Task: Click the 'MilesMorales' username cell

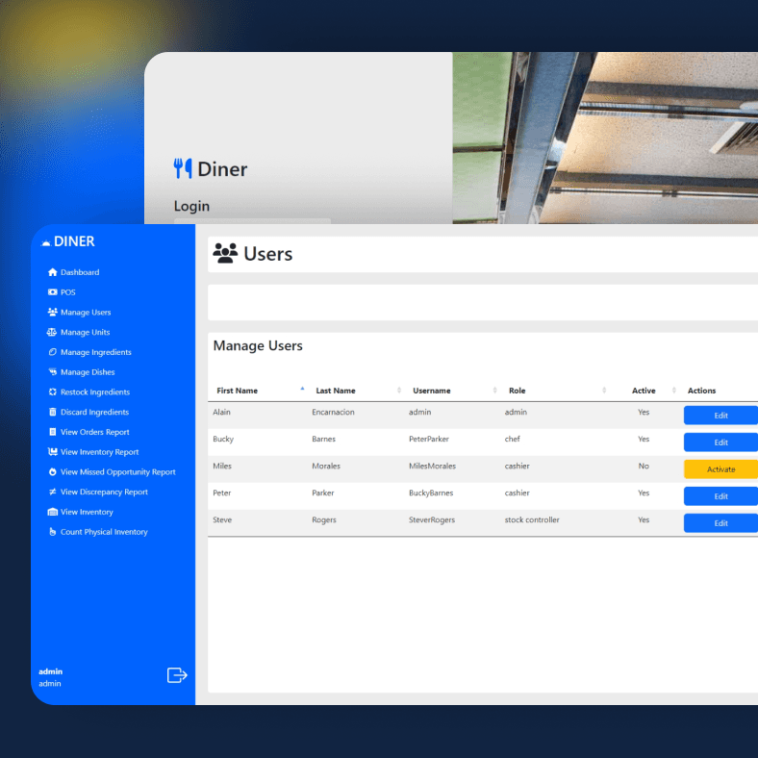Action: click(x=432, y=466)
